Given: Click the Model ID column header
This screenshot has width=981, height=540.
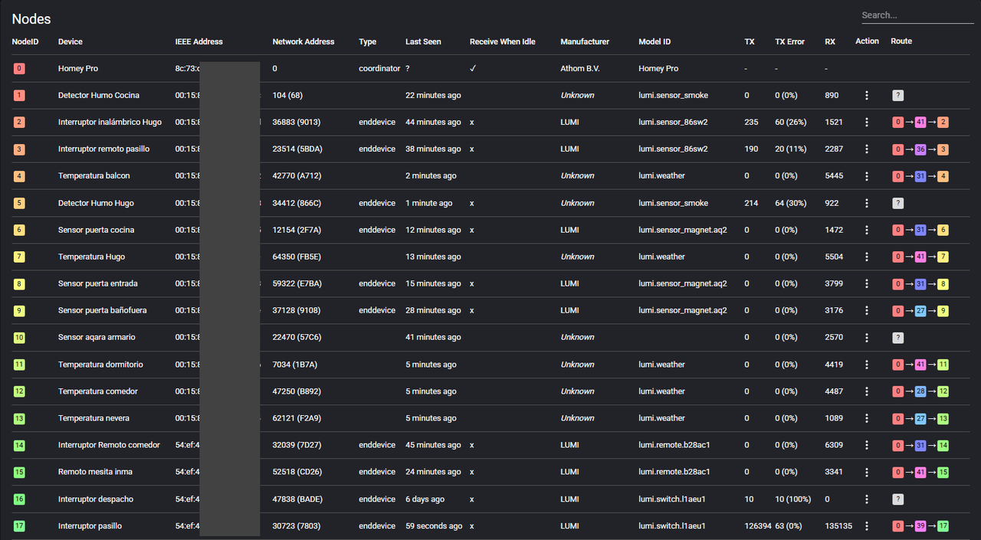Looking at the screenshot, I should (655, 41).
